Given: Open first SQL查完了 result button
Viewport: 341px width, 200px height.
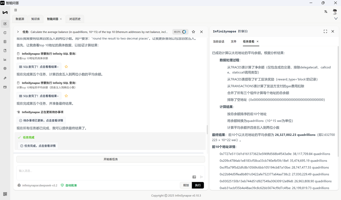Looking at the screenshot, I should 39,67.
